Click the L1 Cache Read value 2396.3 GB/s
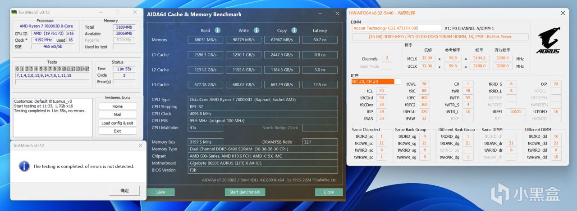This screenshot has width=577, height=211. tap(206, 55)
